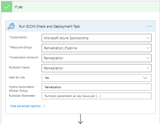160x124 pixels.
Task: Click the Resource Group field label
Action: 21,47
